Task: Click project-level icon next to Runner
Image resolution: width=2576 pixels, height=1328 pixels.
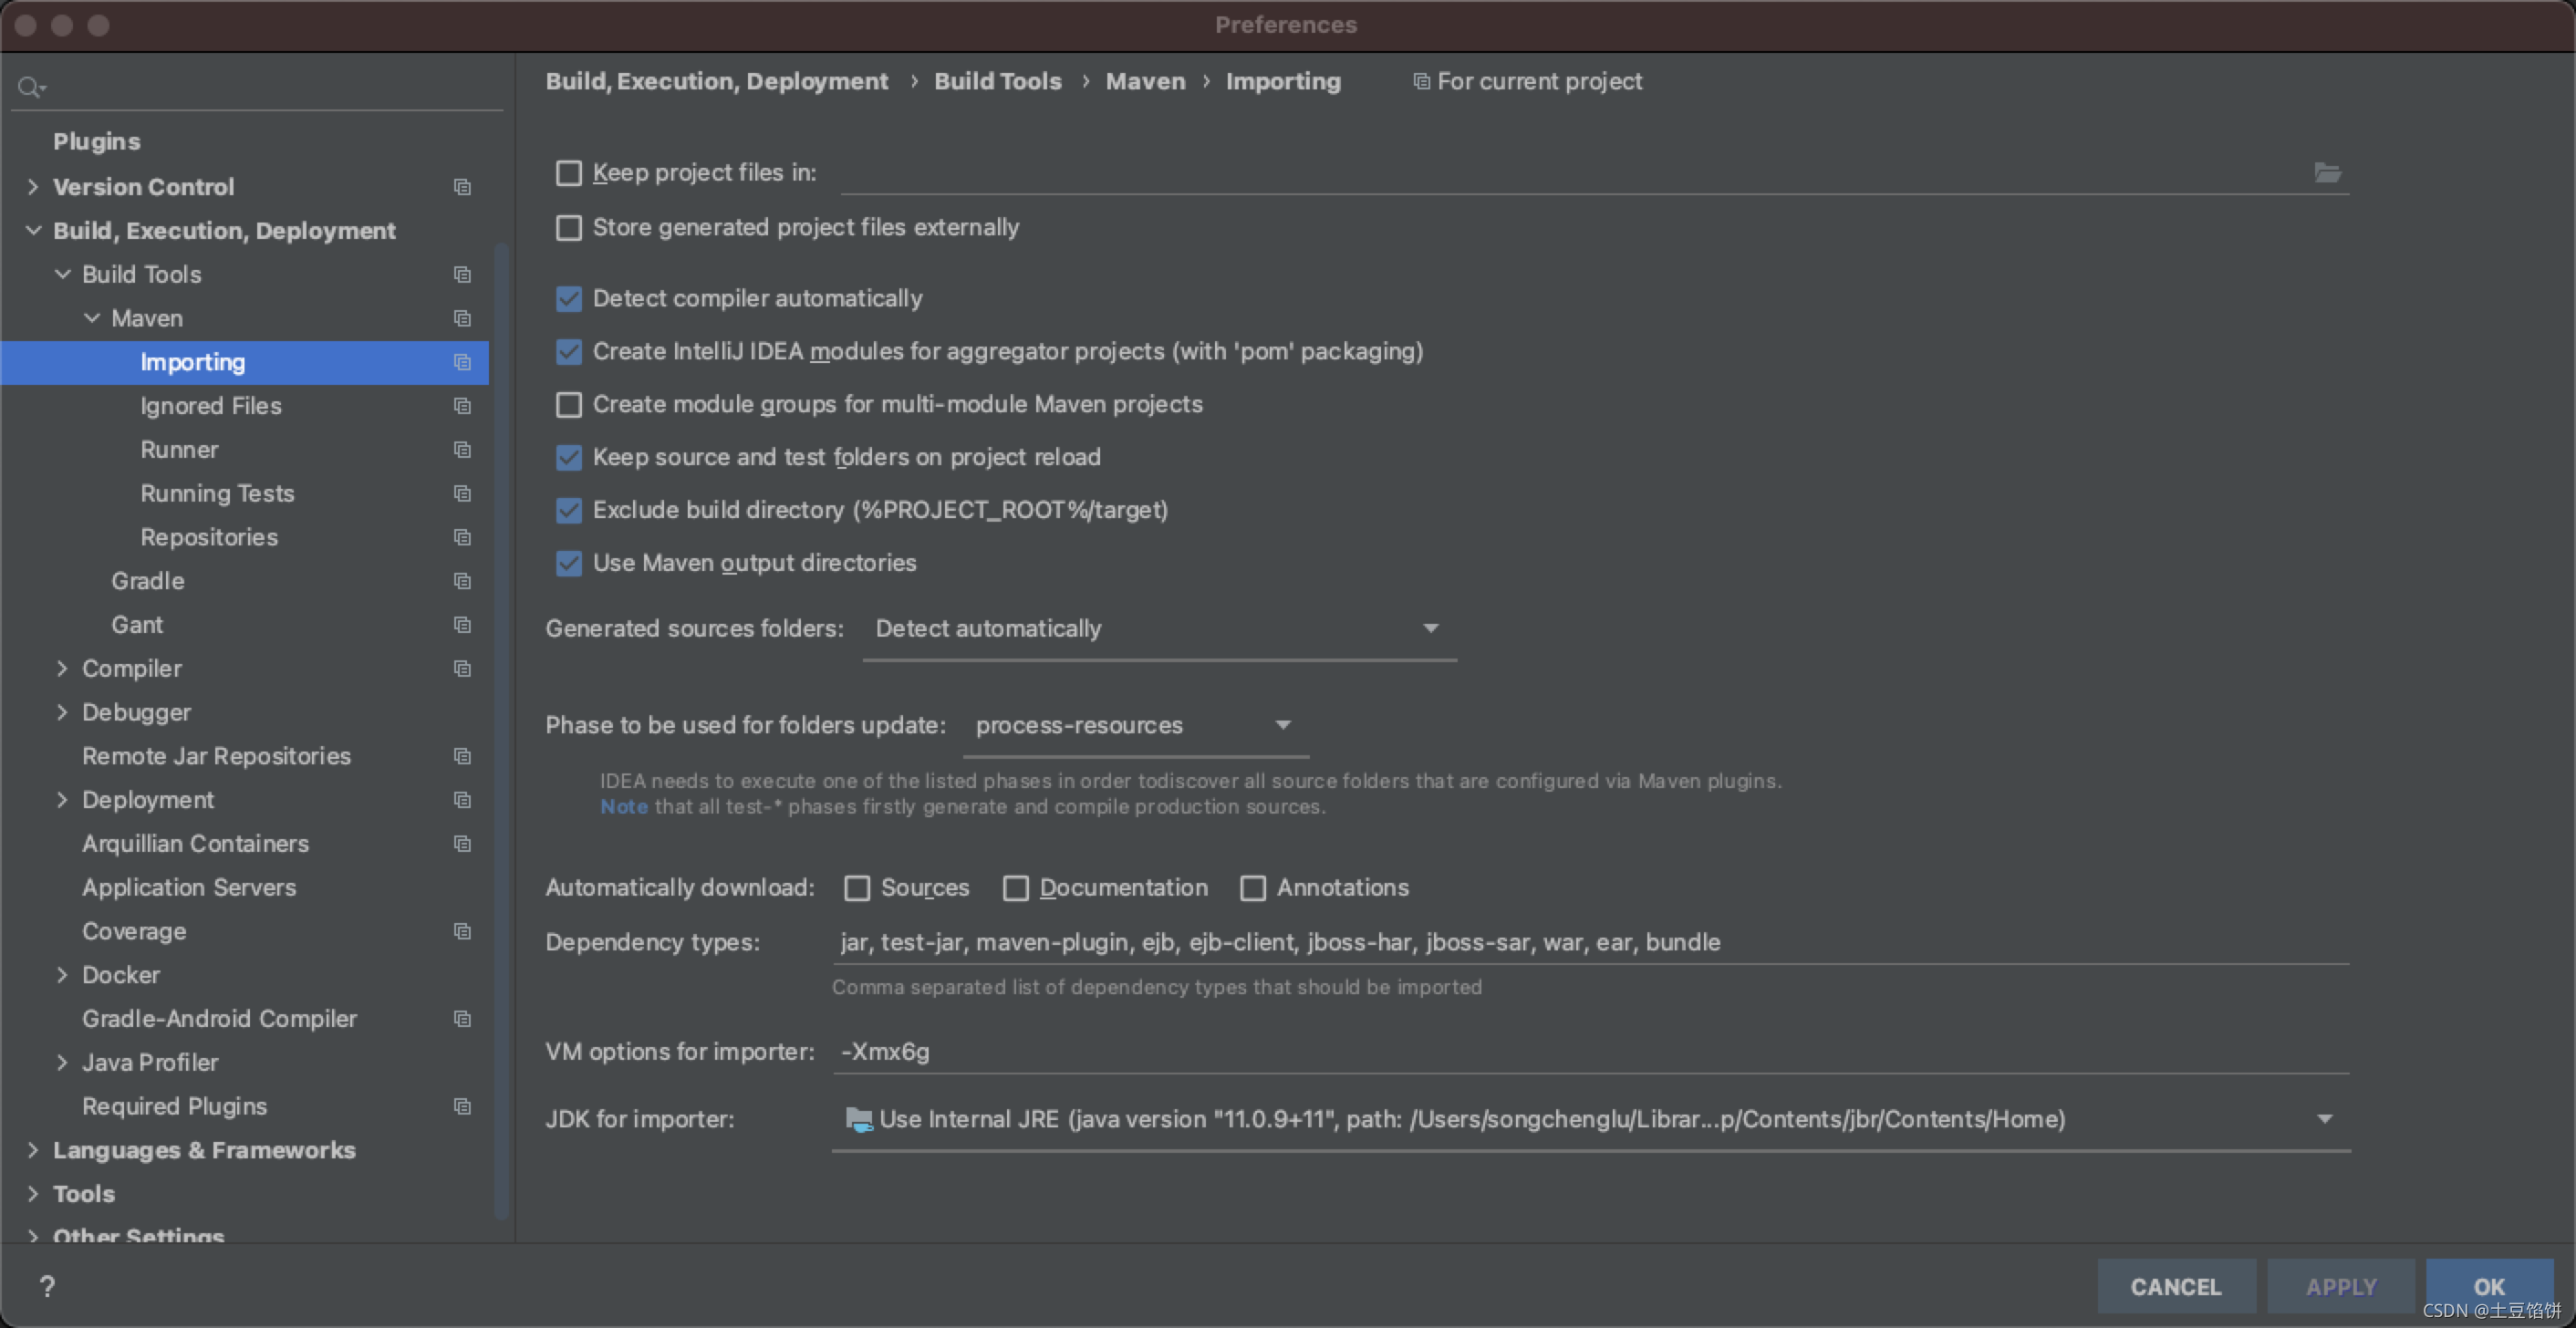Action: click(462, 450)
